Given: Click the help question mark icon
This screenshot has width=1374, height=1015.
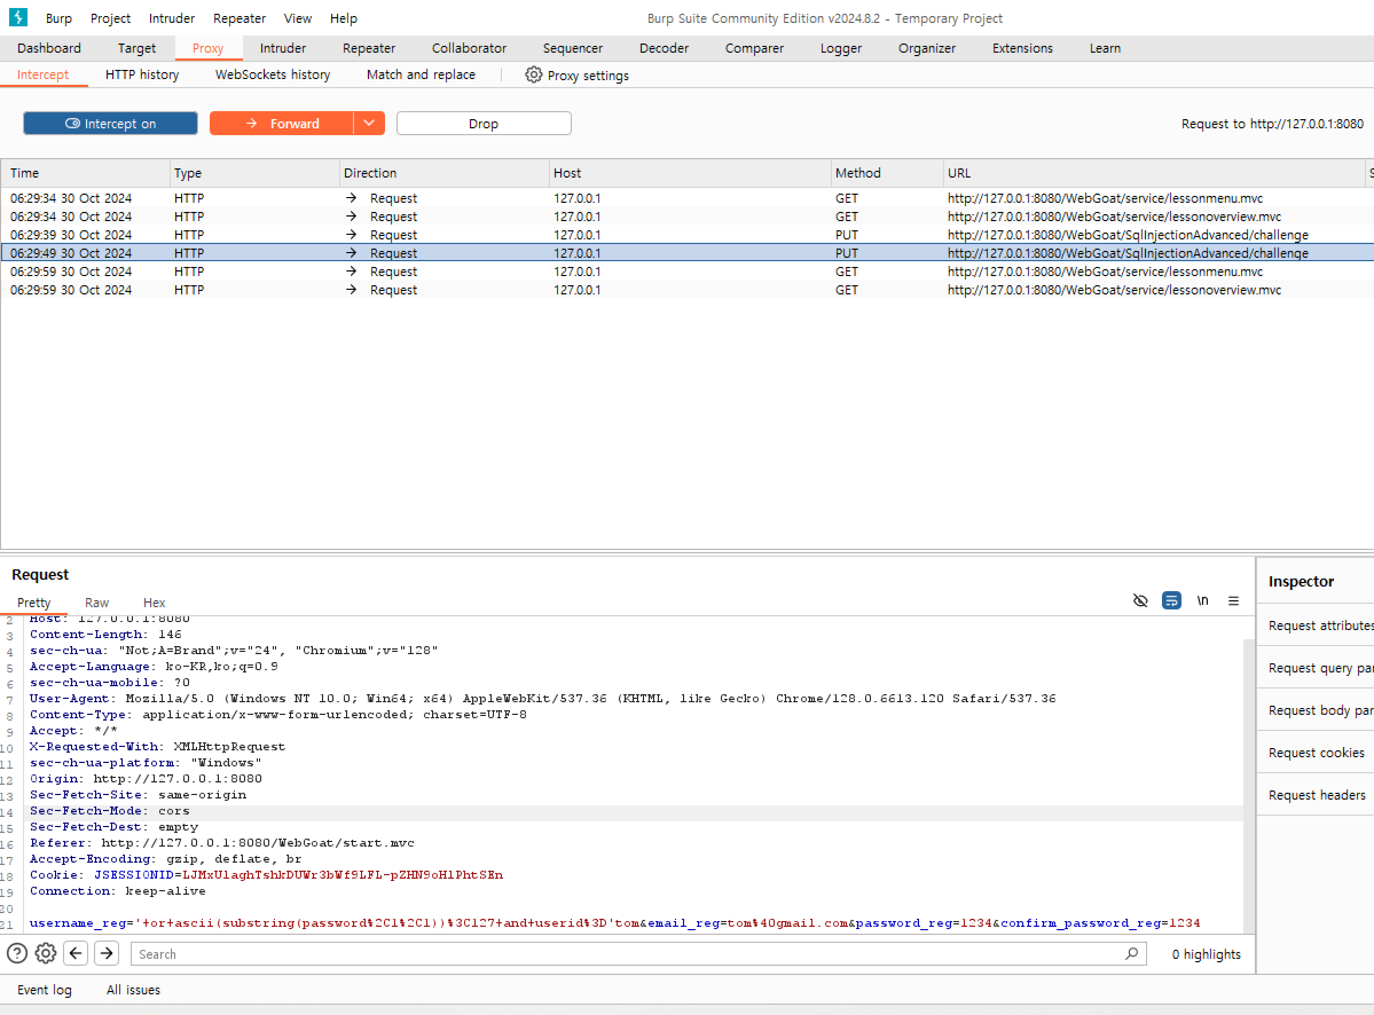Looking at the screenshot, I should click(17, 953).
